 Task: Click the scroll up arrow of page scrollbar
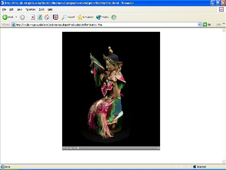[224, 30]
